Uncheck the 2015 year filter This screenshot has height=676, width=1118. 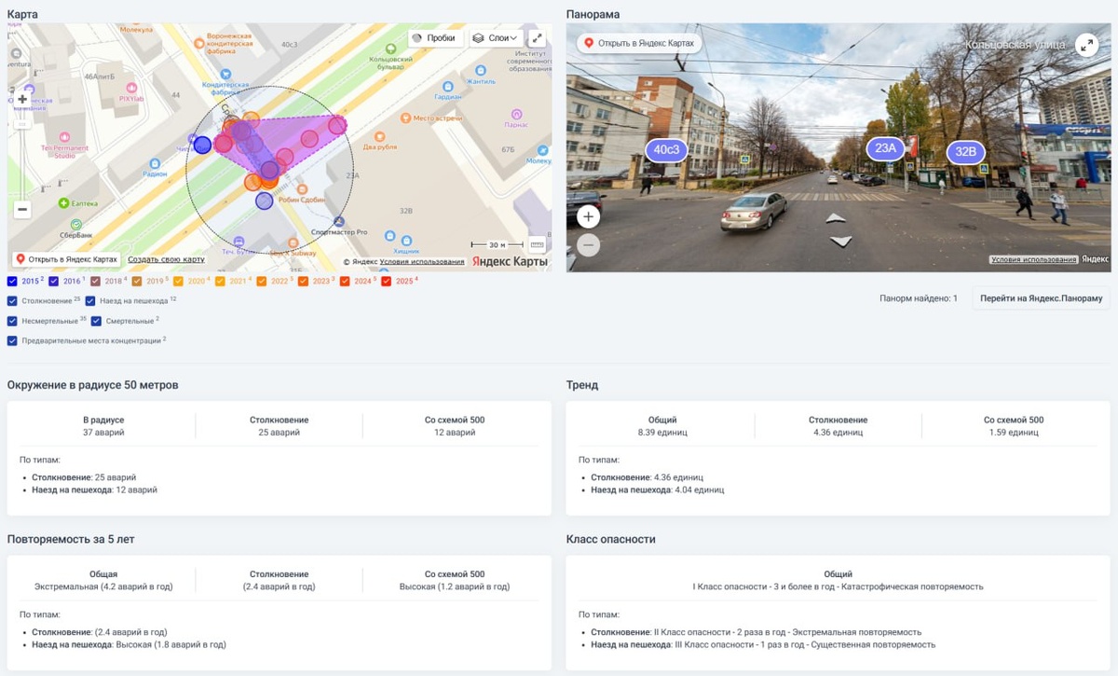[x=12, y=281]
